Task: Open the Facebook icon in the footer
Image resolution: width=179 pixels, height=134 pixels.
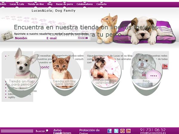Action: 109,131
